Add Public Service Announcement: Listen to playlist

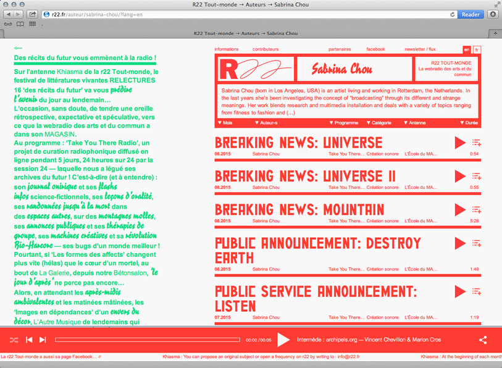pos(477,291)
